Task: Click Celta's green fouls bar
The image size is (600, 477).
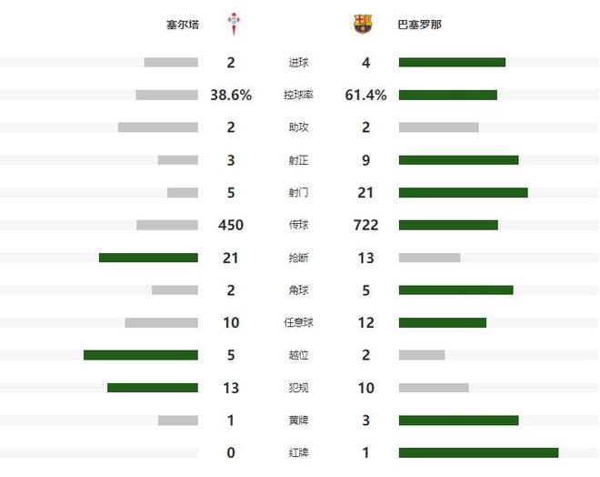Action: click(153, 388)
